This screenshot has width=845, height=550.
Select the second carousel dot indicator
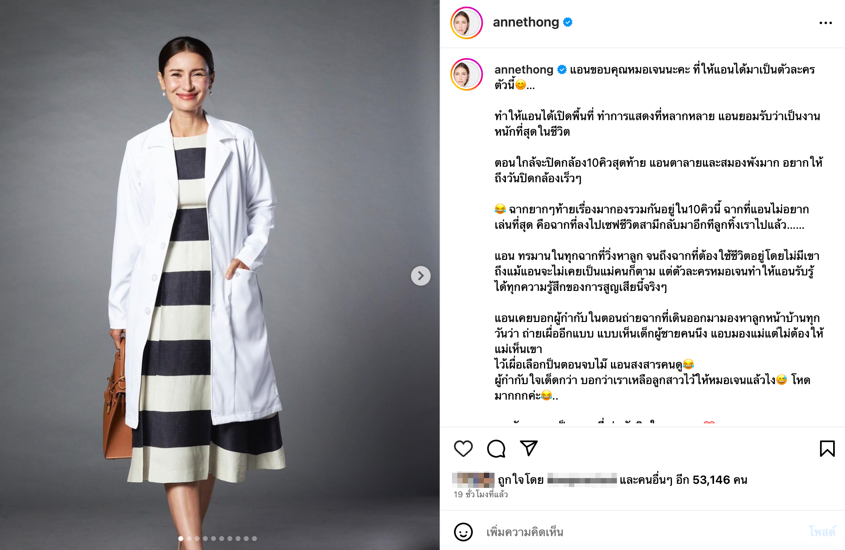pos(189,539)
